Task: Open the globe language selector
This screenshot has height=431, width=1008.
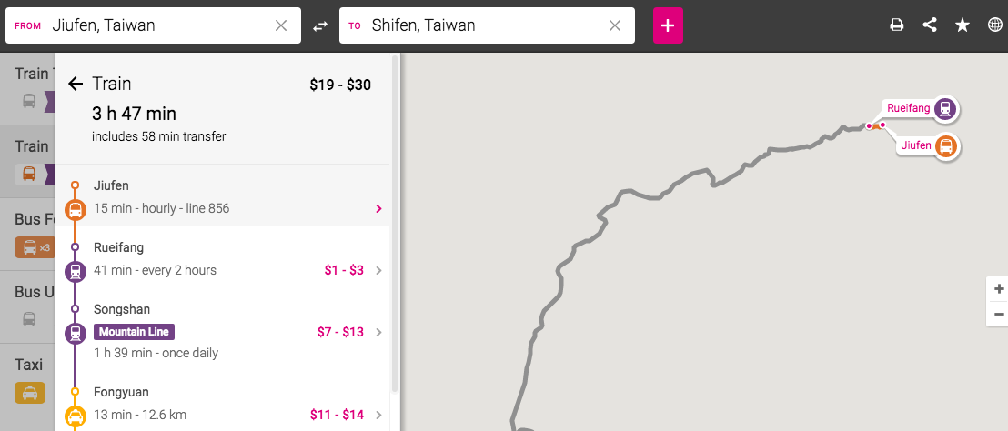Action: 994,25
